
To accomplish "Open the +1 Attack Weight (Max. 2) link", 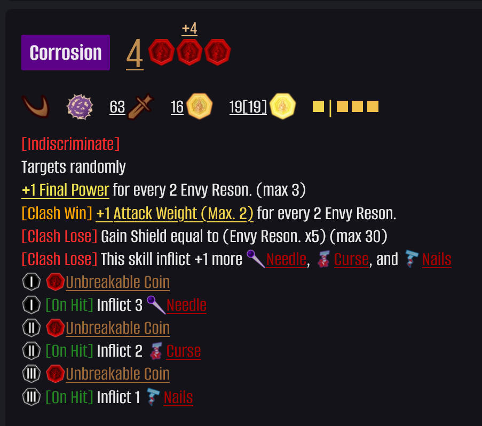I will click(175, 213).
